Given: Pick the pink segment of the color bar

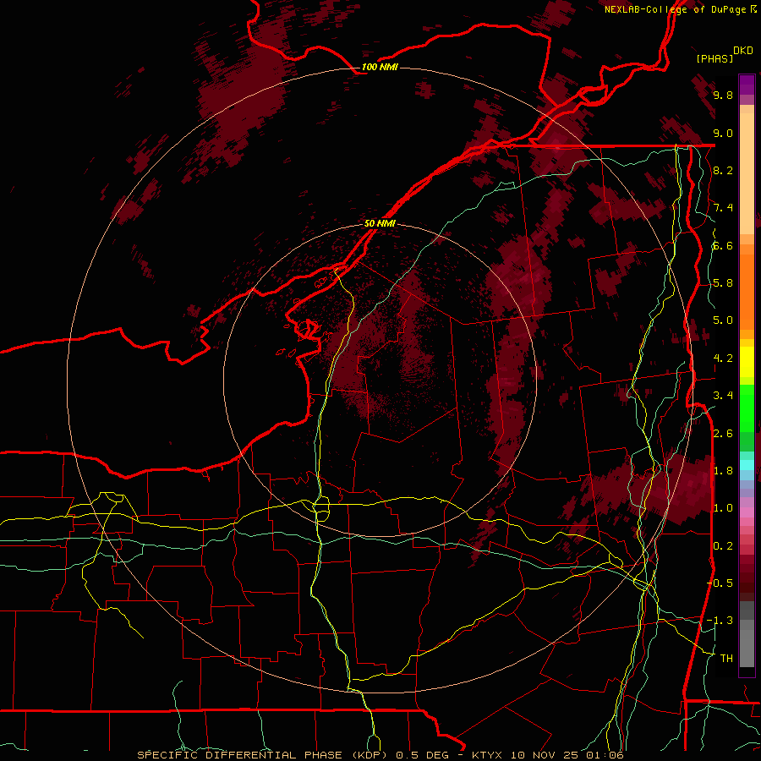Looking at the screenshot, I should click(x=747, y=512).
